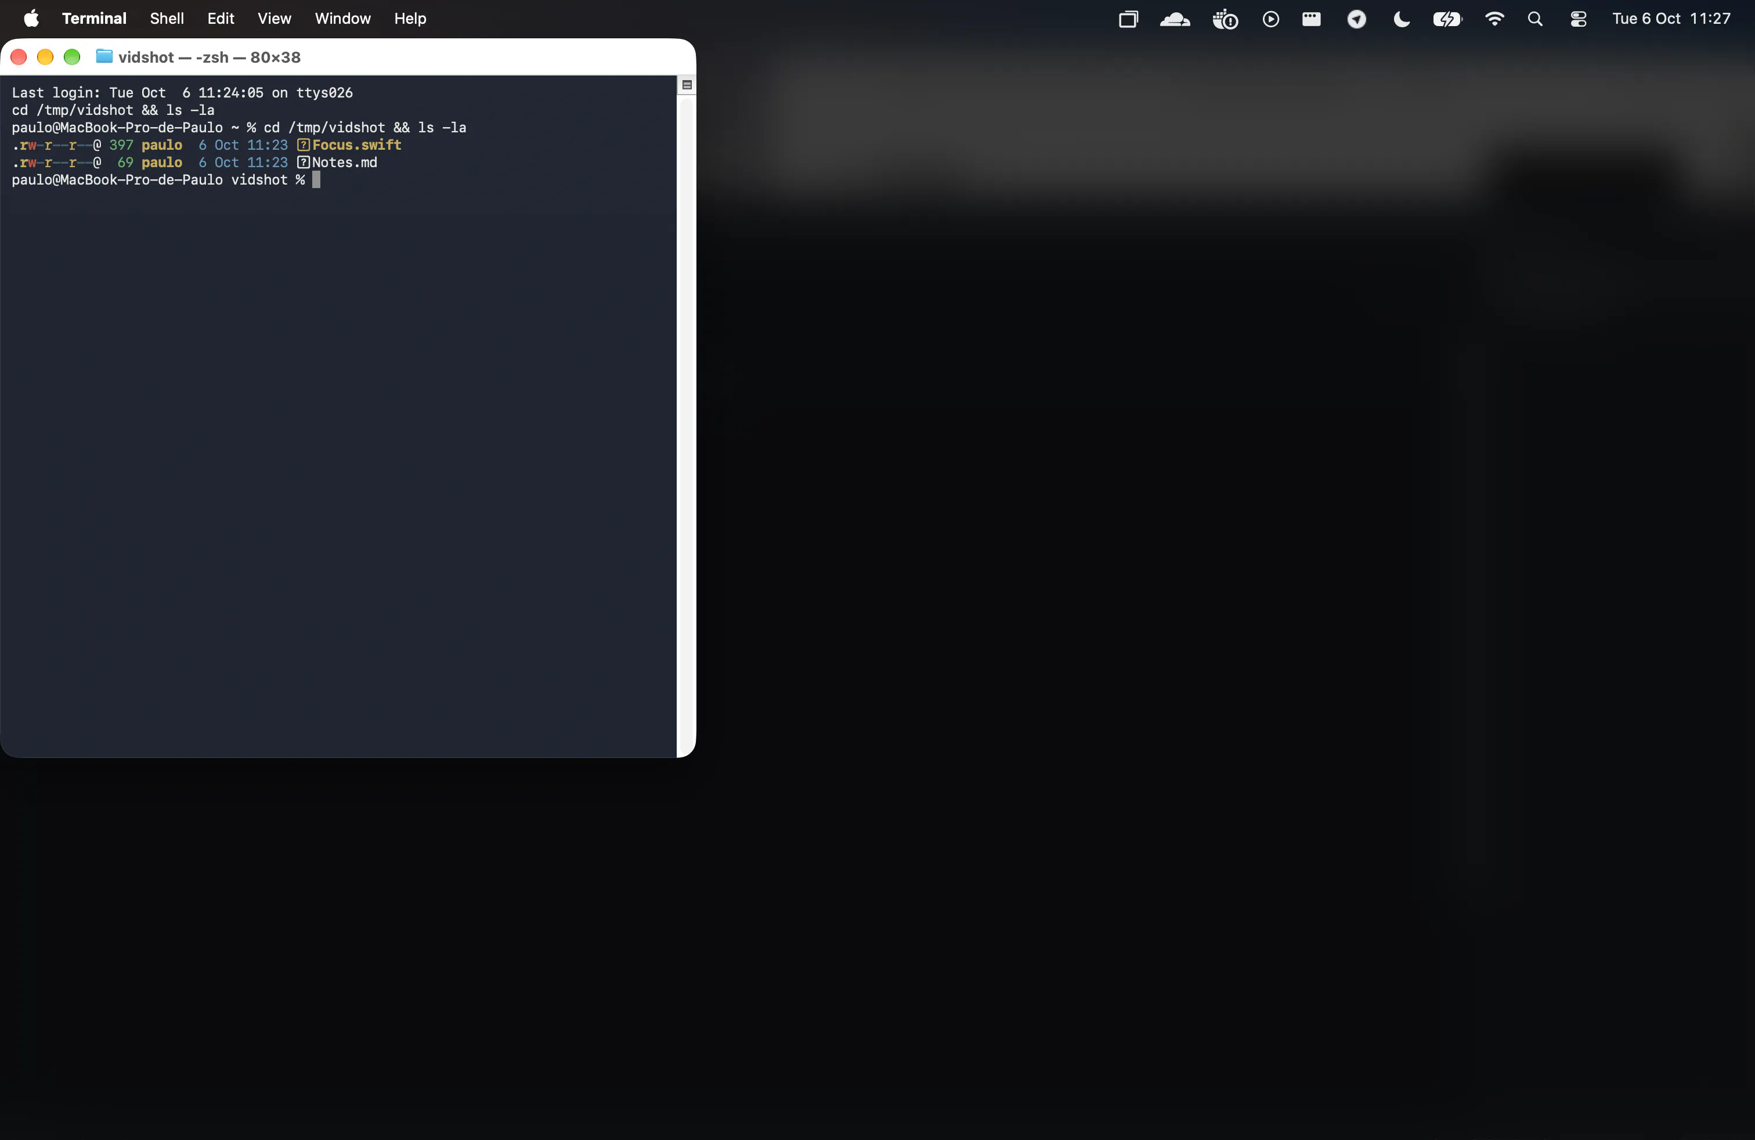Click the Last login line
This screenshot has height=1140, width=1755.
click(182, 93)
